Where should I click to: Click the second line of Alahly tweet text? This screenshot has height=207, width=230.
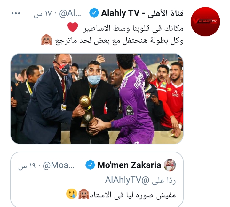point(119,41)
